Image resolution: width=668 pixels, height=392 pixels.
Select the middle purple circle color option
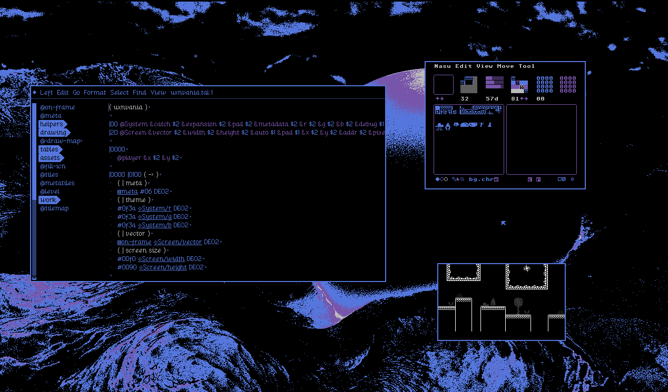(441, 179)
